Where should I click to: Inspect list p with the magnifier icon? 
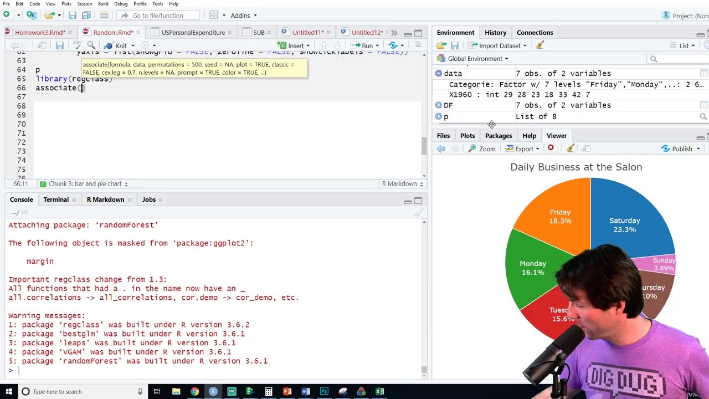[x=703, y=116]
